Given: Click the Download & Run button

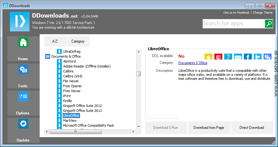Looking at the screenshot, I should [x=166, y=128].
